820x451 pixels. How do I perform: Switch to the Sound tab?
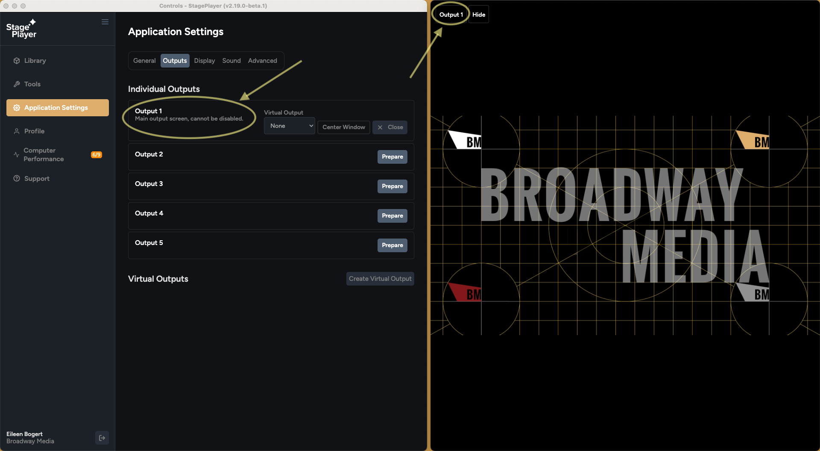(x=231, y=61)
